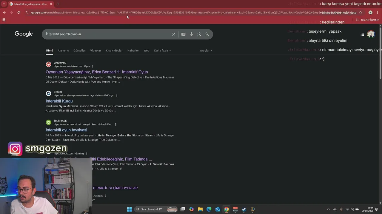The image size is (382, 214).
Task: Open the Google account avatar
Action: [371, 34]
